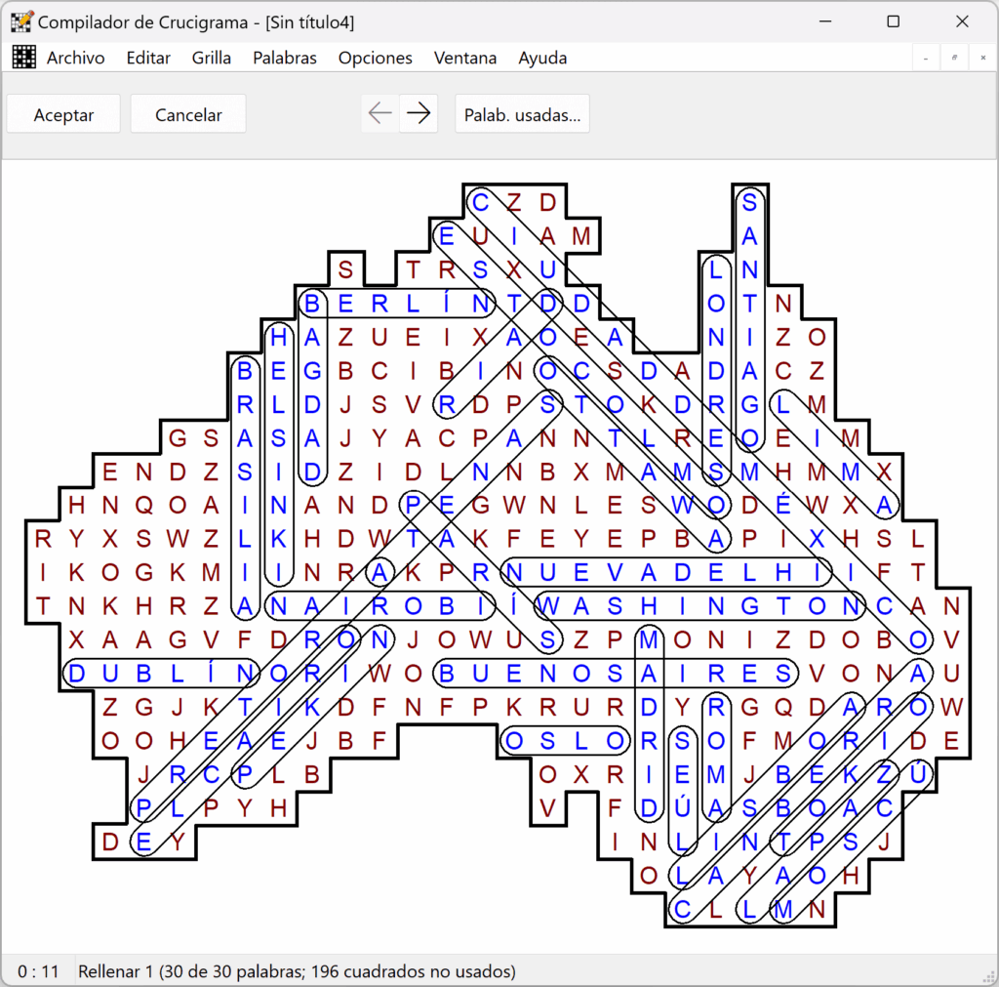Click the circled WASHINGTON word in grid

pos(699,605)
